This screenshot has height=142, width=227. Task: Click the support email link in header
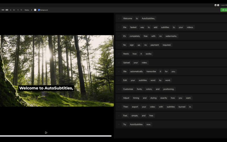pos(224,5)
